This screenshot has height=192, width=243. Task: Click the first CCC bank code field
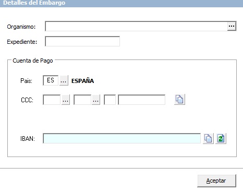tap(52, 100)
